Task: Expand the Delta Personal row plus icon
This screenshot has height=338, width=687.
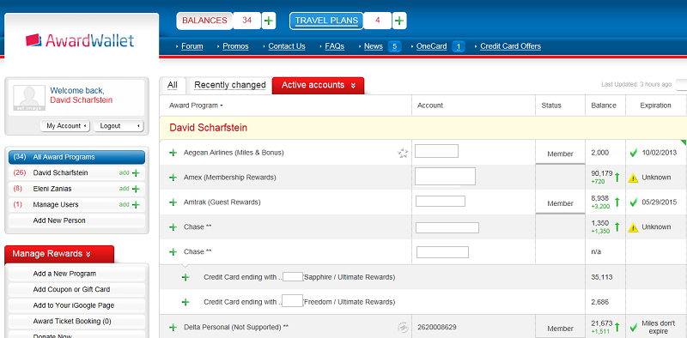Action: coord(173,327)
